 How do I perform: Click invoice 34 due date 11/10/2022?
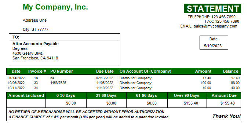(105, 88)
